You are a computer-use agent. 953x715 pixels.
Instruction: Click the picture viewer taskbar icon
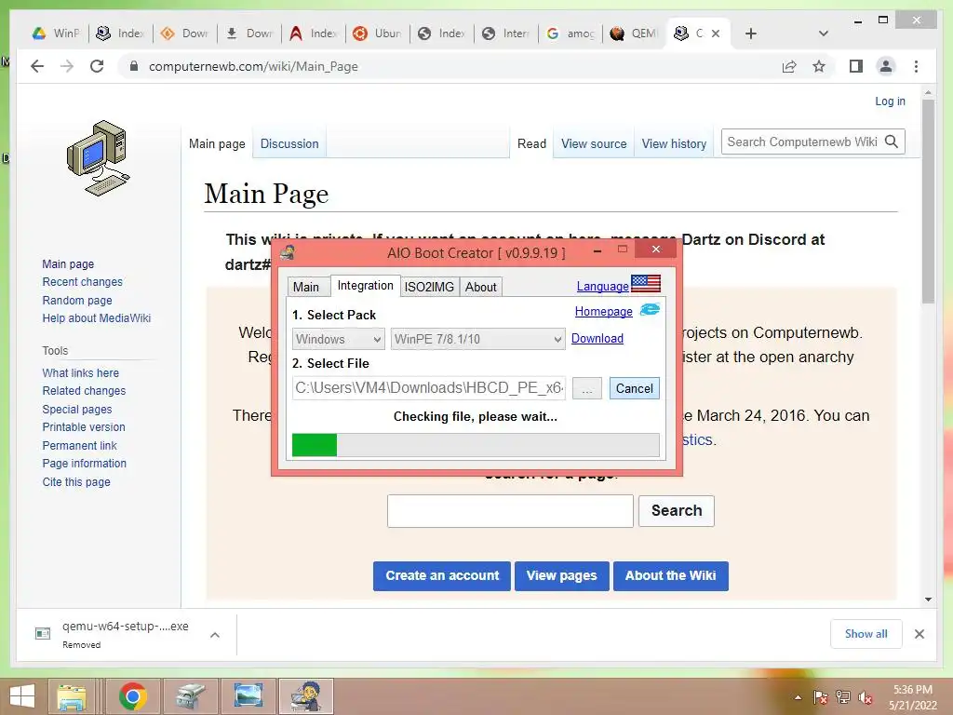coord(248,696)
